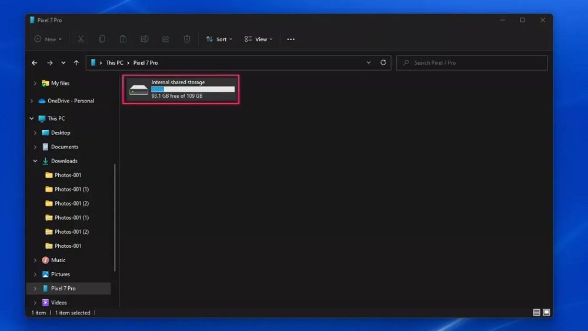Click the Delete trash icon
588x331 pixels.
point(187,39)
